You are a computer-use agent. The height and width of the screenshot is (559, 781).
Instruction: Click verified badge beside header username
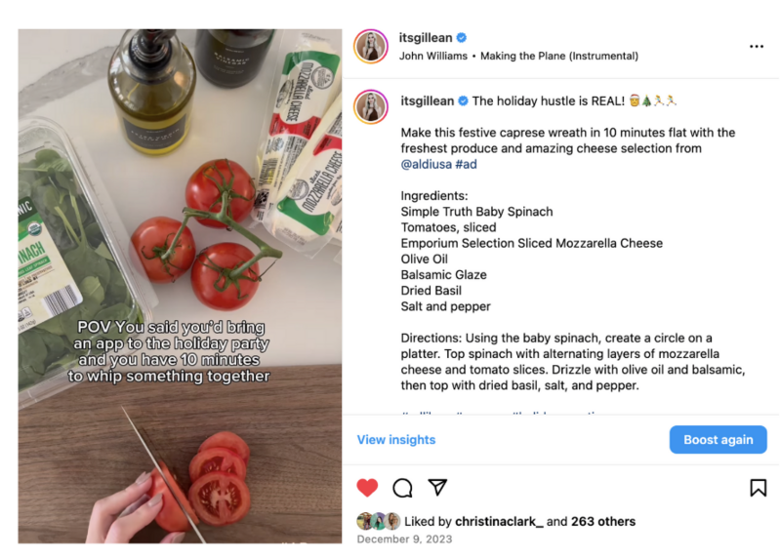pos(462,38)
